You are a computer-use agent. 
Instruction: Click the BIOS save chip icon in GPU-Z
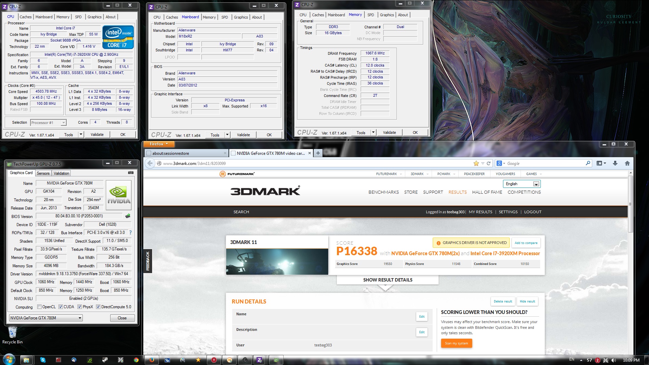click(x=128, y=216)
